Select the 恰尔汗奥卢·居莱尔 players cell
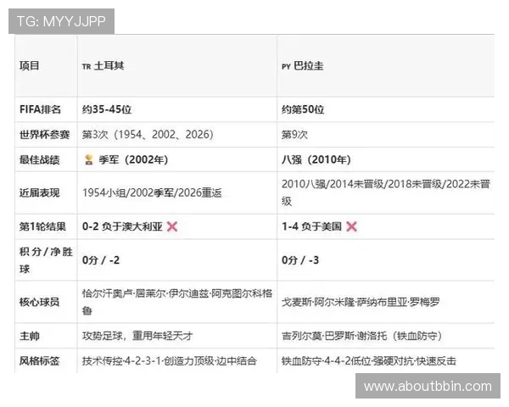This screenshot has width=509, height=407. [177, 302]
